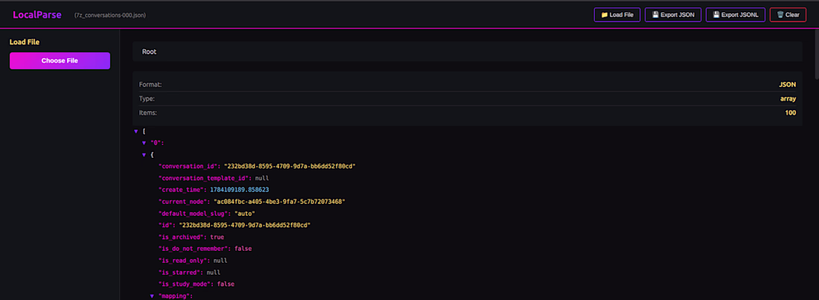
Task: Click the Export JSONL button
Action: pos(736,15)
